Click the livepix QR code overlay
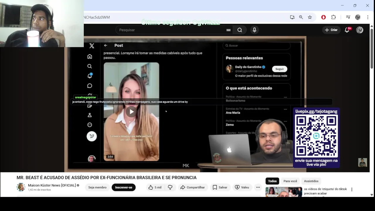This screenshot has height=211, width=375. pos(316,136)
